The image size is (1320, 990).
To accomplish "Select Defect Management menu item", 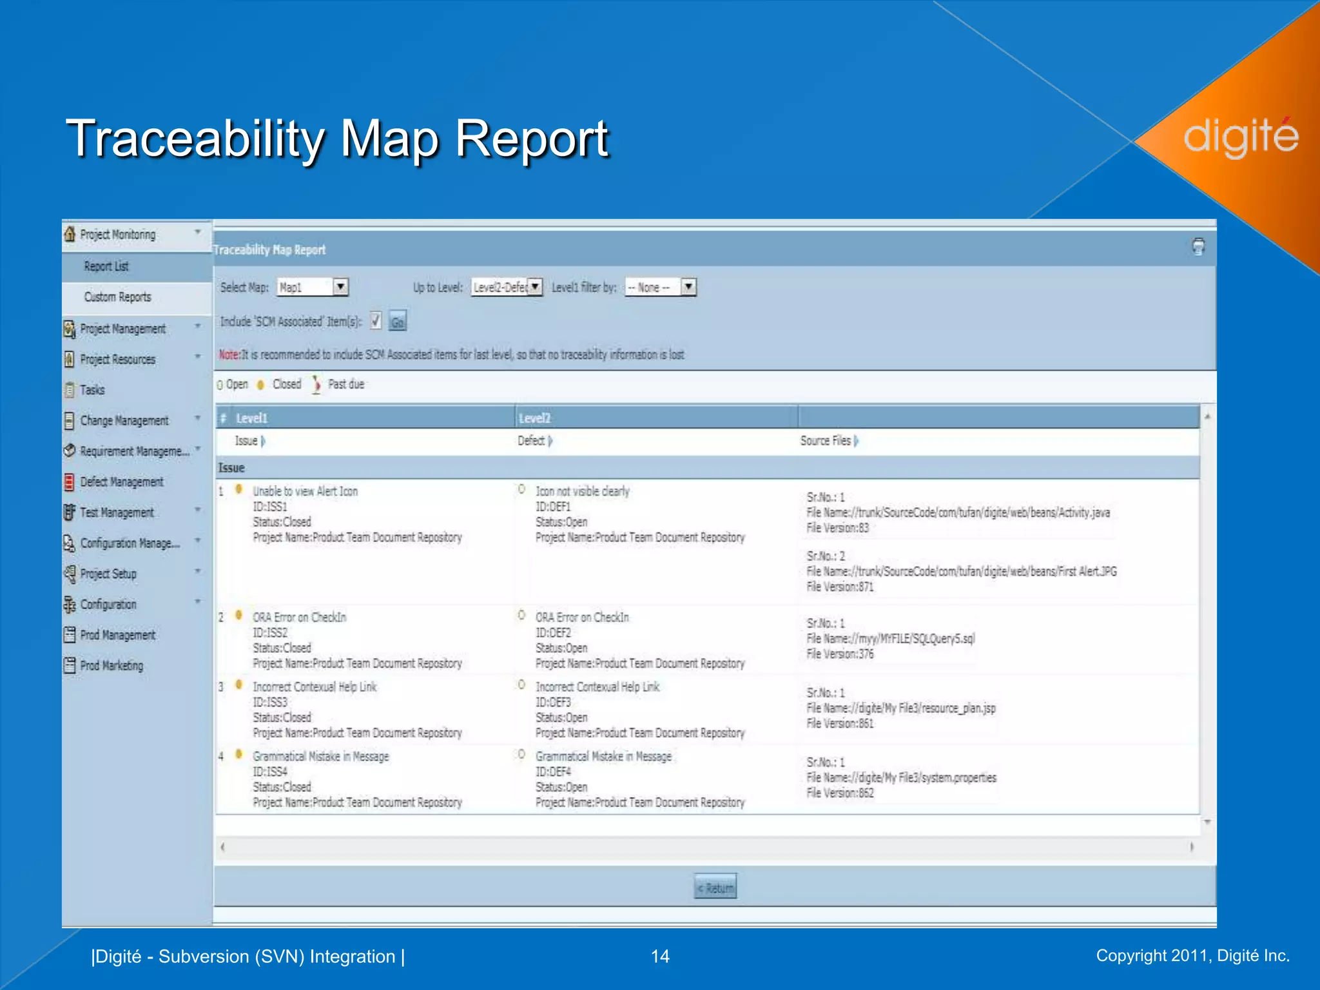I will [122, 482].
